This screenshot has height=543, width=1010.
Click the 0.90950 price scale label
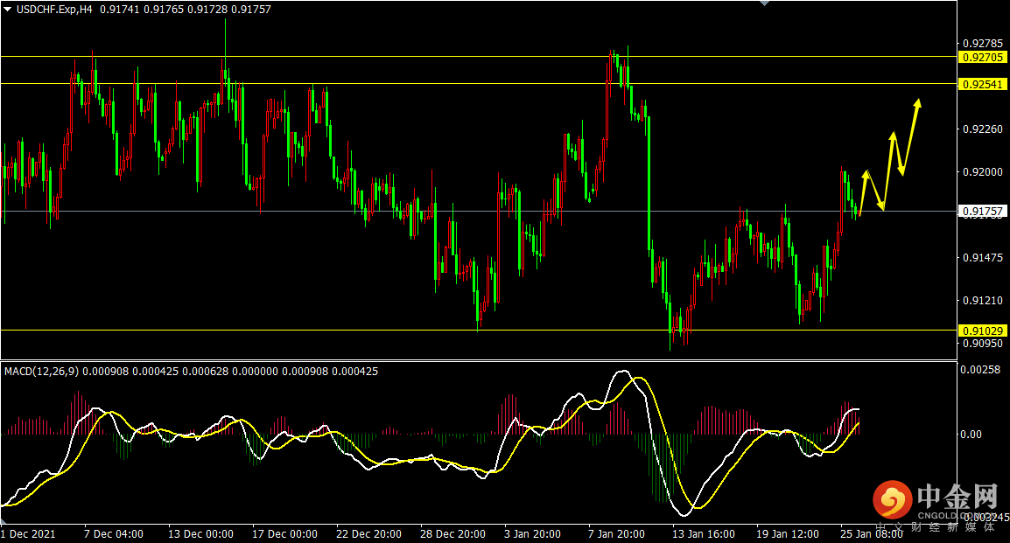(x=982, y=344)
